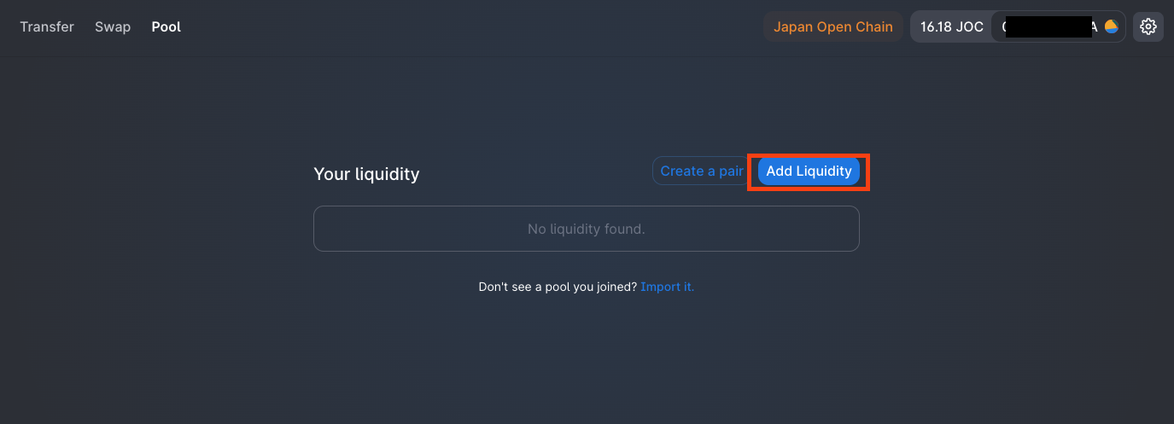Viewport: 1174px width, 424px height.
Task: Click the Your liquidity heading
Action: (x=366, y=174)
